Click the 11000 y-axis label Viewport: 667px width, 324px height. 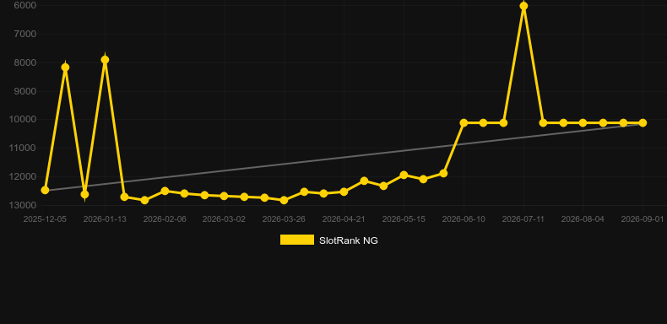point(23,148)
